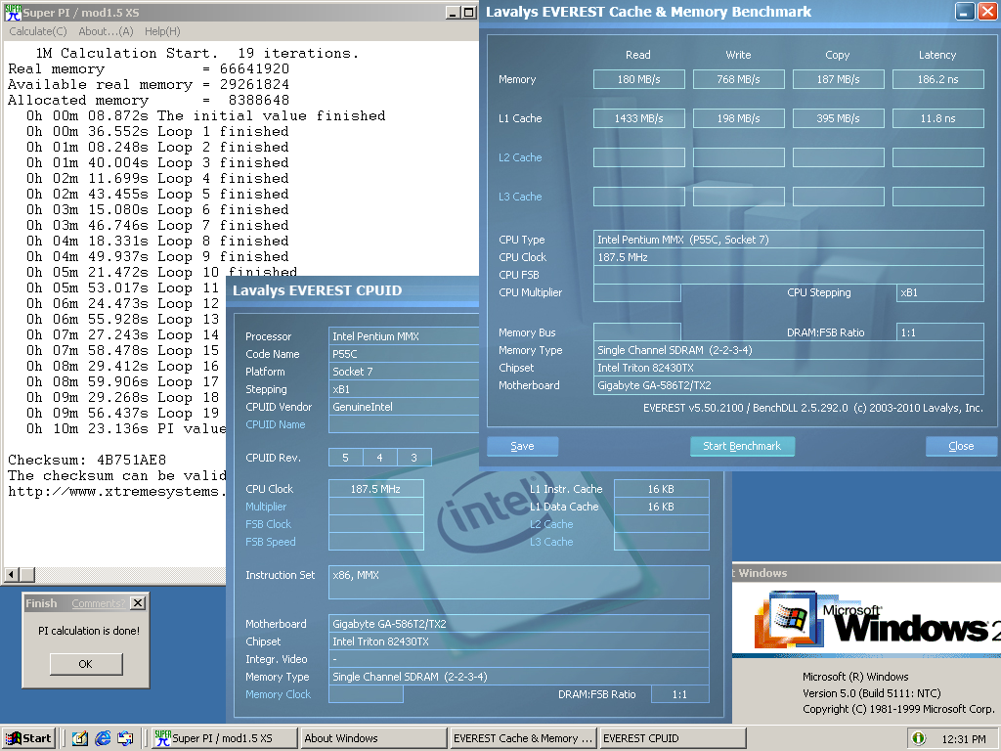Click the CPU Stepping xB1 field in benchmark
1001x751 pixels.
pos(940,292)
